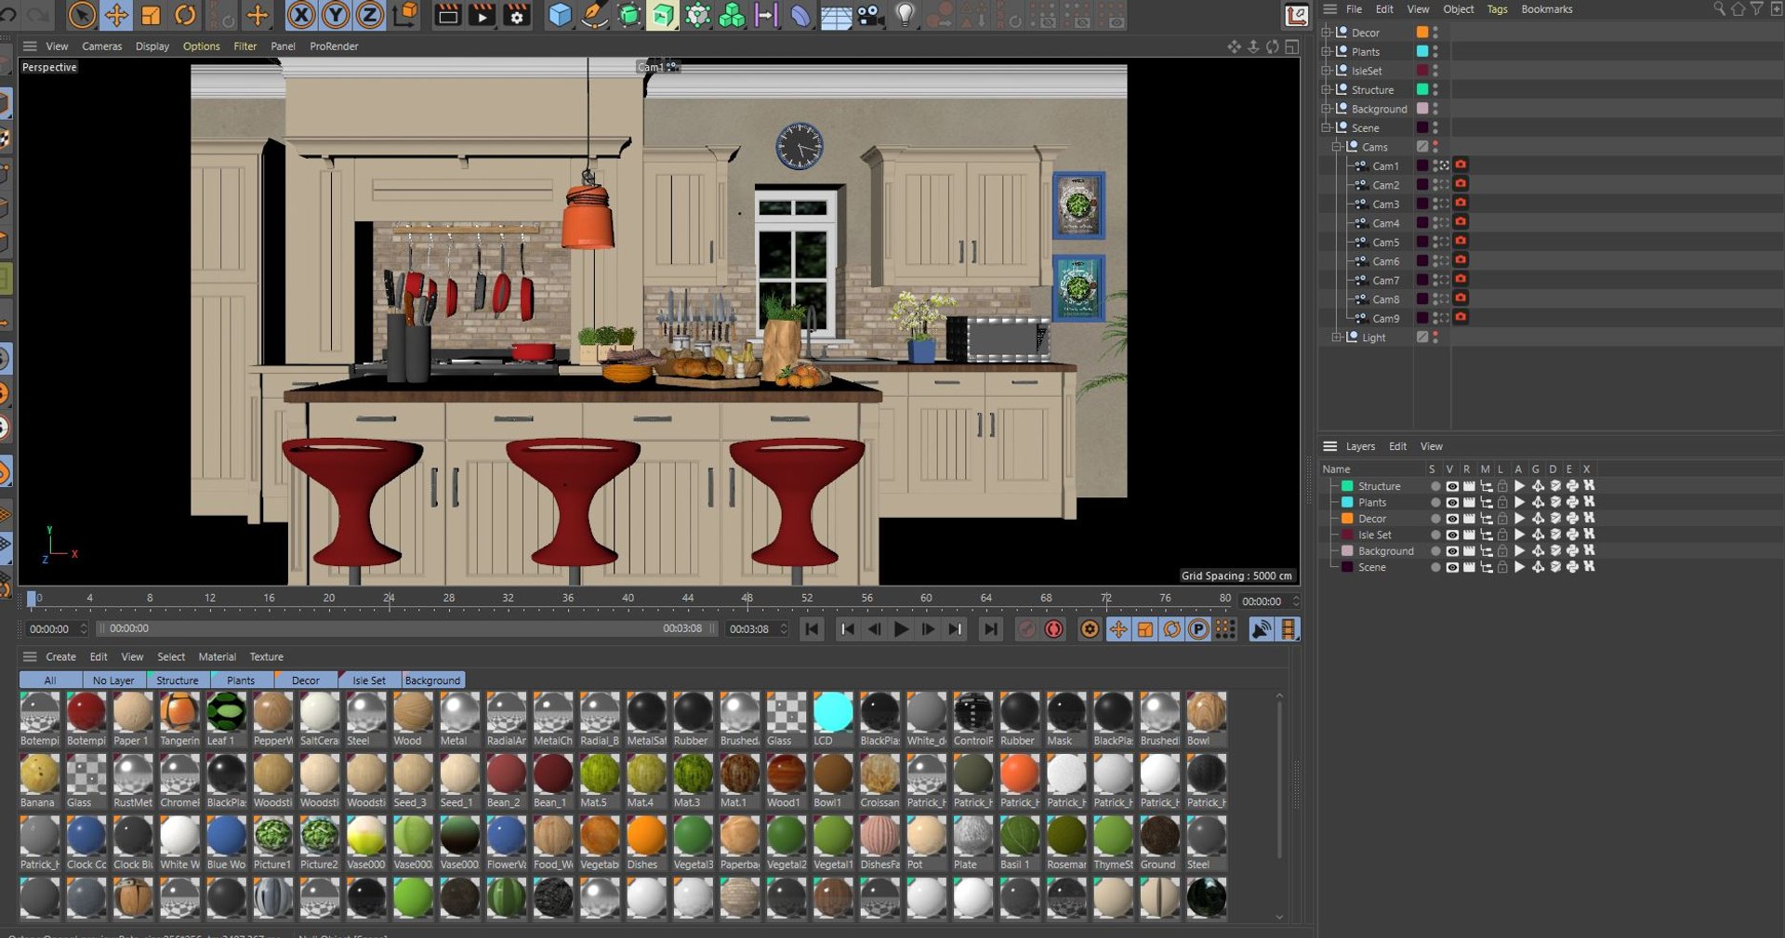Click the Plants layer cyan color swatch
1785x938 pixels.
[x=1346, y=503]
